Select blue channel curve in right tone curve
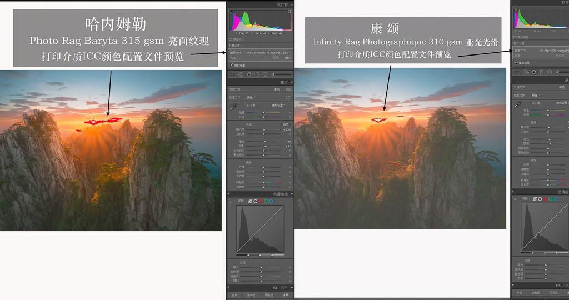Image resolution: width=569 pixels, height=300 pixels. [x=556, y=199]
